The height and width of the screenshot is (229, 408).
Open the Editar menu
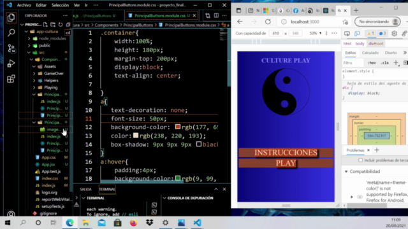click(41, 5)
